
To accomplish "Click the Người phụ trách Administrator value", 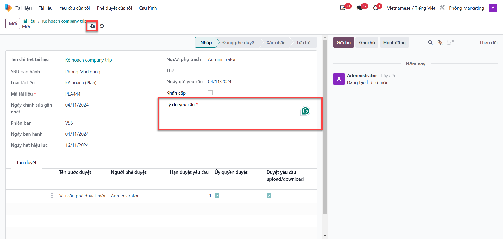I will coord(222,59).
